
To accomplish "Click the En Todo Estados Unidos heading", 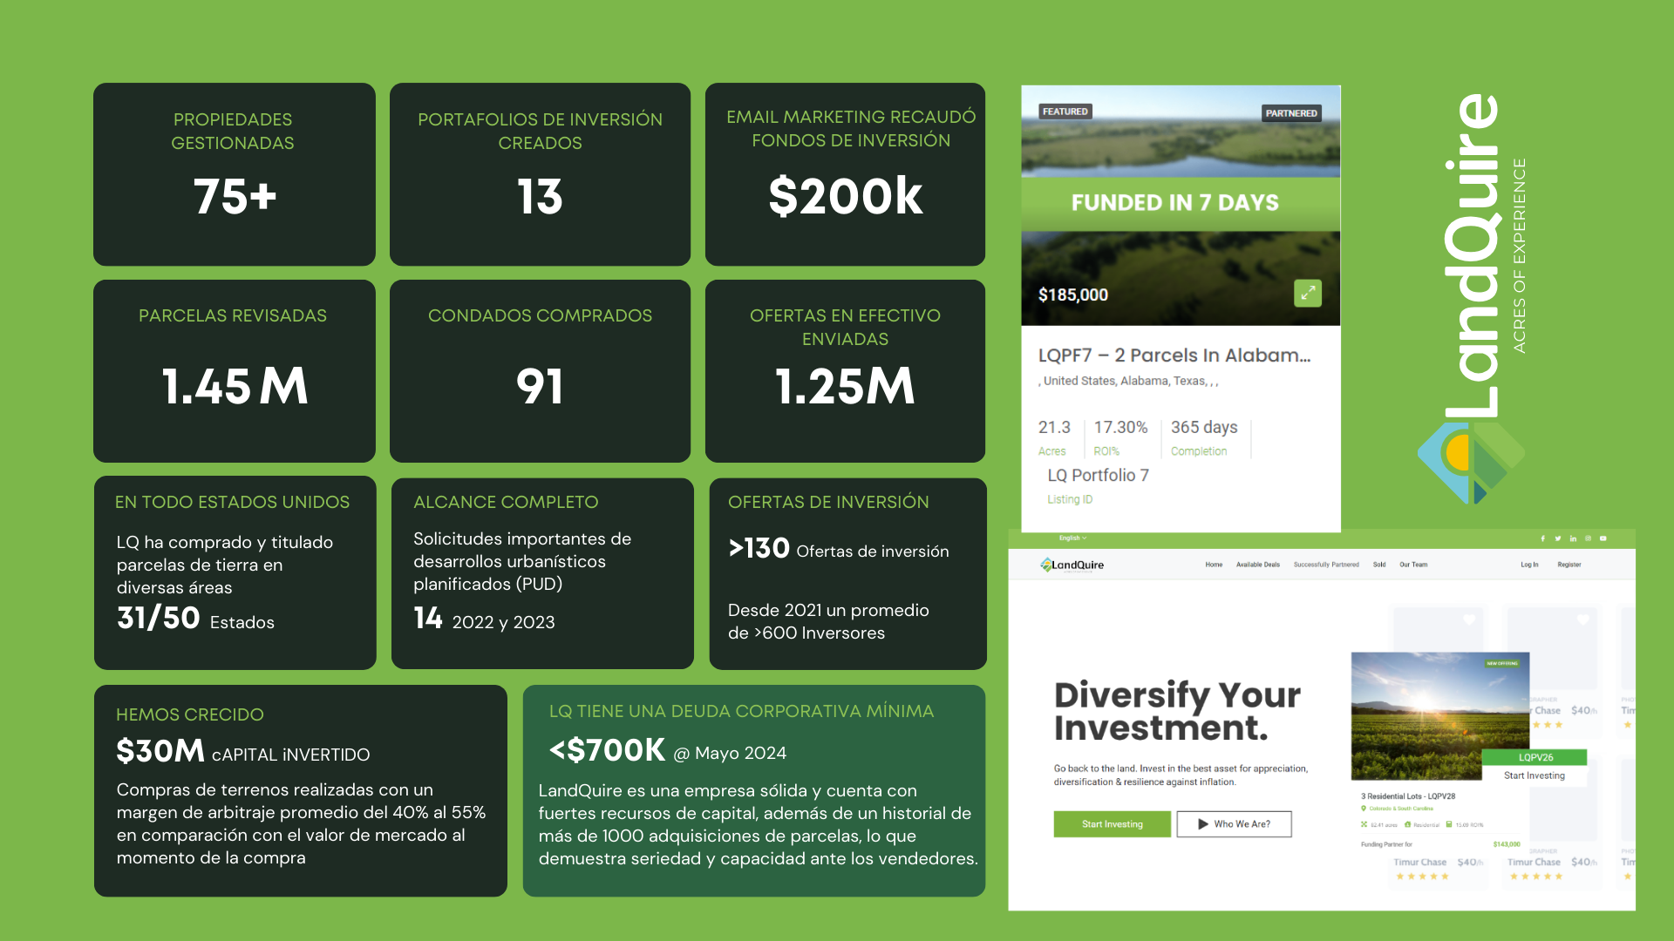I will (232, 502).
